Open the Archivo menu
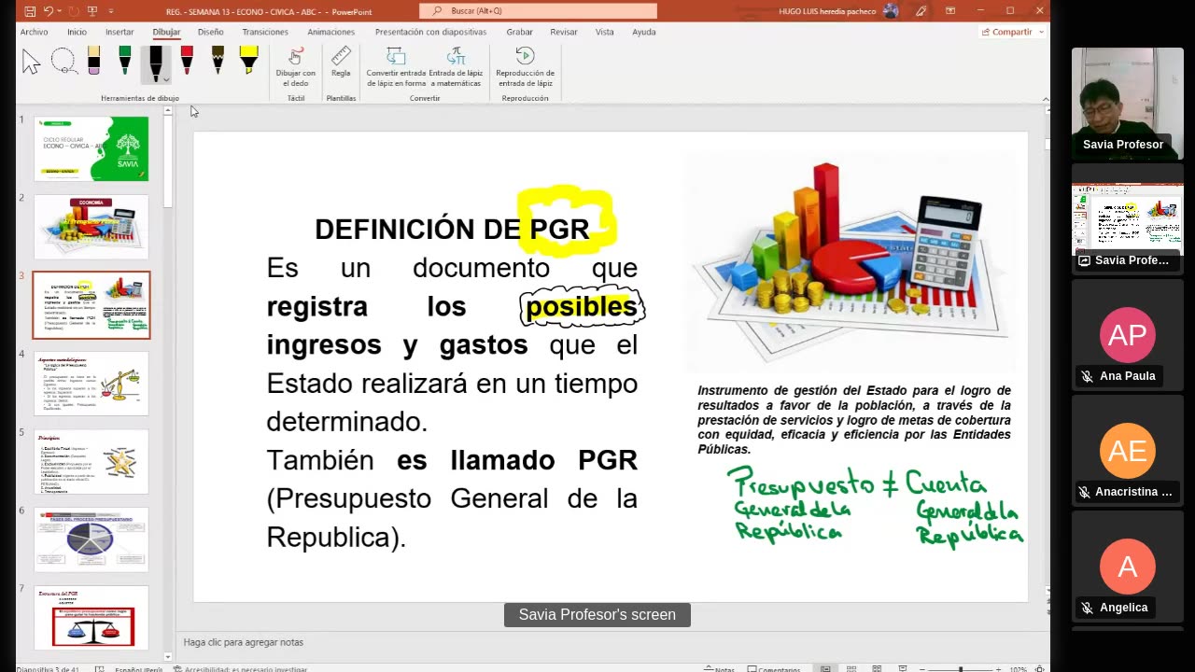Image resolution: width=1195 pixels, height=672 pixels. tap(34, 32)
